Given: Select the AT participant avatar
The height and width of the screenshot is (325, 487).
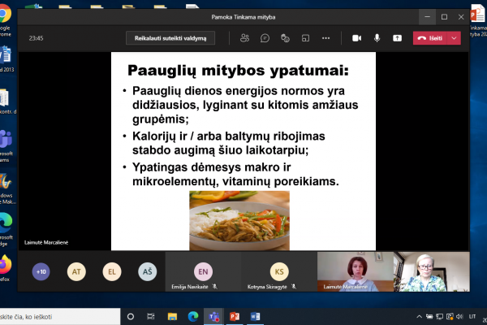Looking at the screenshot, I should tap(76, 271).
